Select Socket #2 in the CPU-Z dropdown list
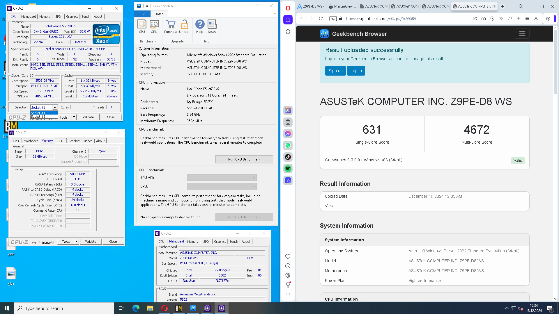Screen dimensions: 559x314 [x=44, y=117]
